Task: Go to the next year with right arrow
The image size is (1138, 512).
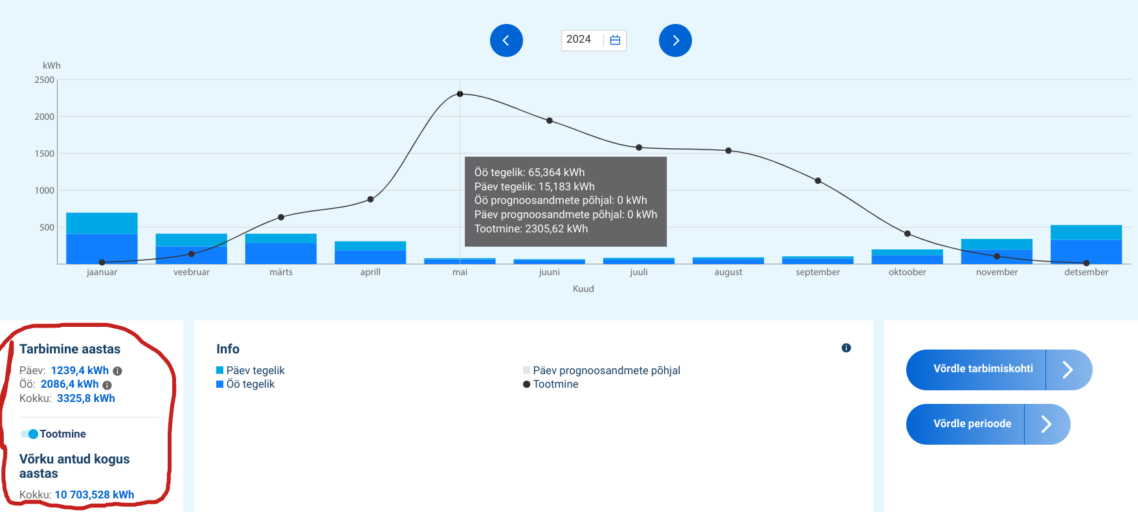Action: 675,40
